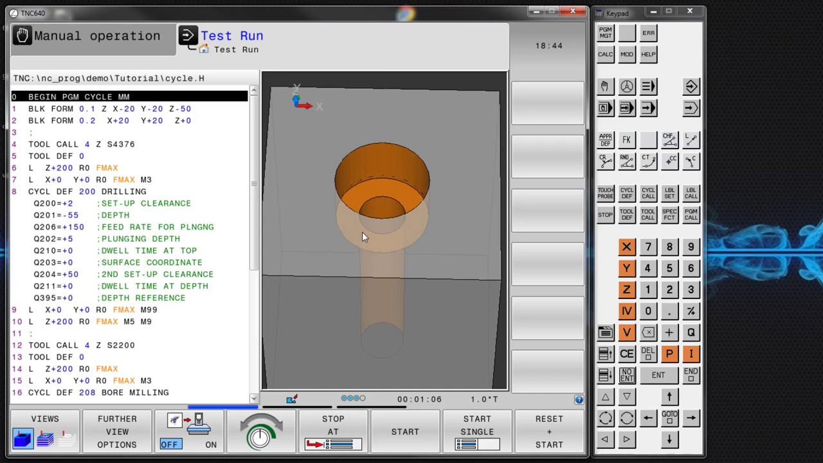Switch to the Manual operation mode tab

click(x=93, y=40)
